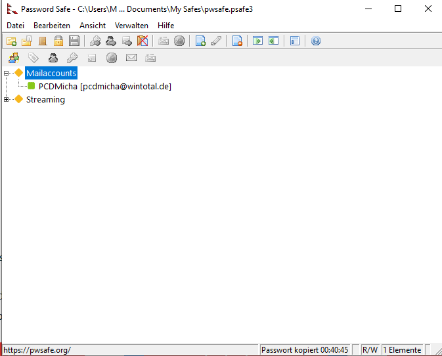Screen dimensions: 442x356
Task: Copy notes to clipboard toolbar icon
Action: 127,41
